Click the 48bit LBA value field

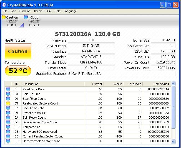pyautogui.click(x=163, y=57)
